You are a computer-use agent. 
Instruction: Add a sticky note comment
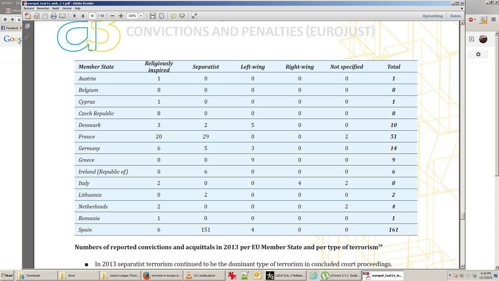pyautogui.click(x=173, y=16)
